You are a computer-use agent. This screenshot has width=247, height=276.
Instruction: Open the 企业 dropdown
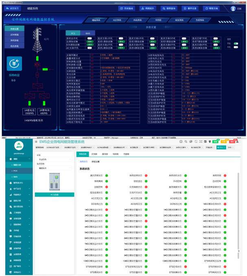(x=54, y=159)
